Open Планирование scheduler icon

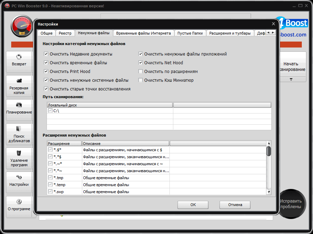(x=19, y=105)
